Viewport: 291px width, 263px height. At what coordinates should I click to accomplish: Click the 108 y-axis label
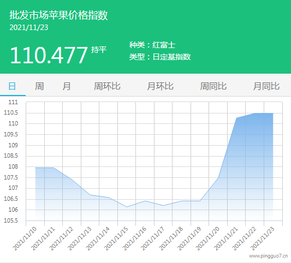tap(13, 166)
